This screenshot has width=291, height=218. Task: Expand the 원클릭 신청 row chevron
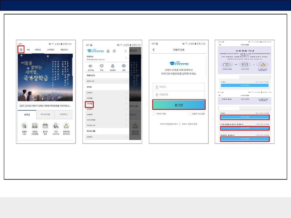126,81
